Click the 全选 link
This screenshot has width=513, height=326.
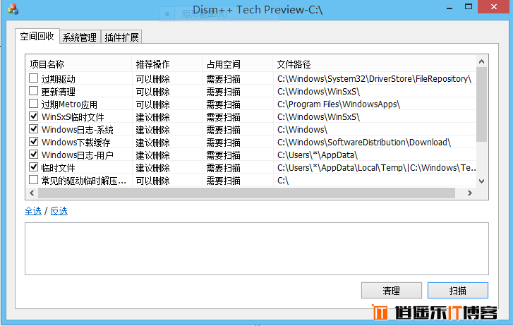(33, 211)
